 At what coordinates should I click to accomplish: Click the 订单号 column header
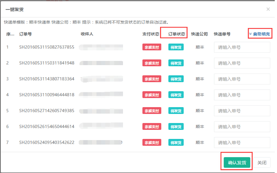25,34
